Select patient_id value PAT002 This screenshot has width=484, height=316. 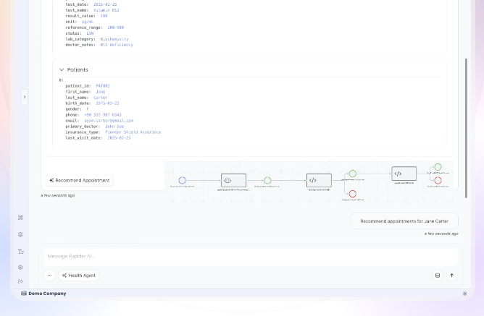103,86
